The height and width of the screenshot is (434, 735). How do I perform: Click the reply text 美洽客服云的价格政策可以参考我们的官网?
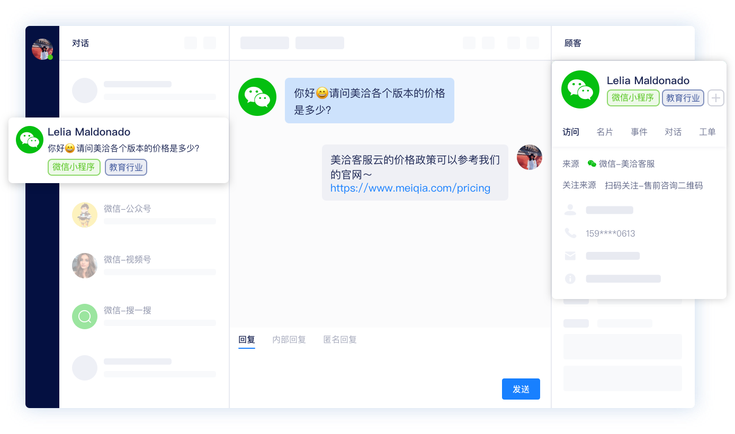click(x=415, y=167)
